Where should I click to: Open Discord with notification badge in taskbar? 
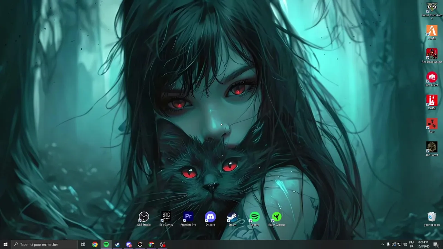(129, 245)
